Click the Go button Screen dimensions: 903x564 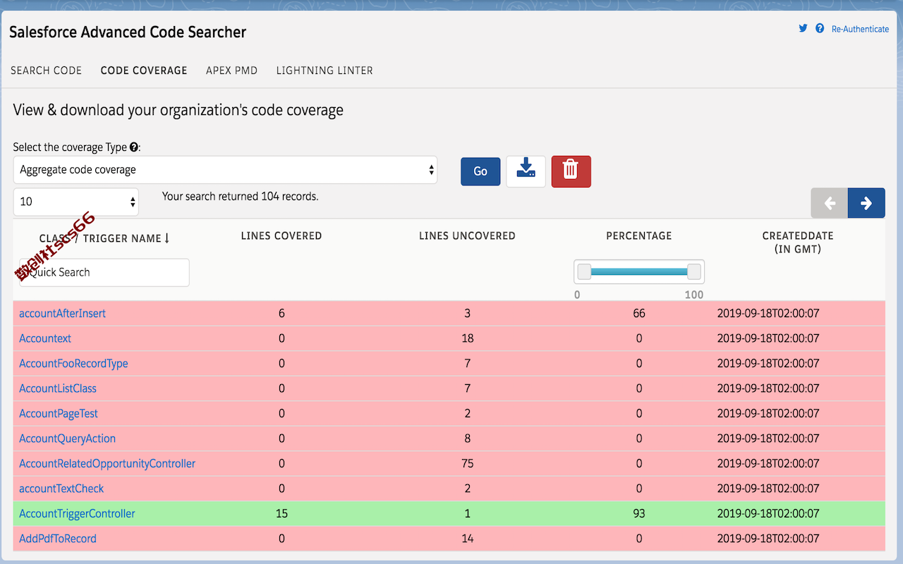coord(480,171)
